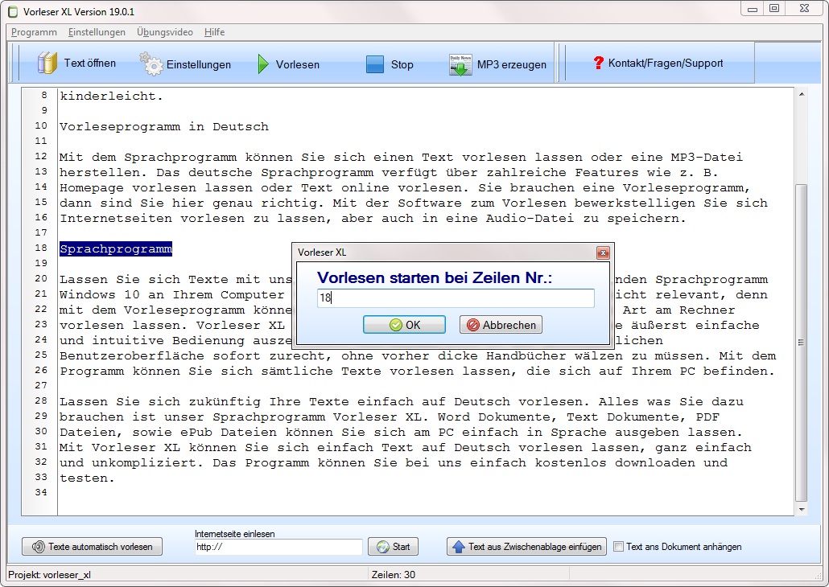Open the Programm menu

[x=32, y=32]
